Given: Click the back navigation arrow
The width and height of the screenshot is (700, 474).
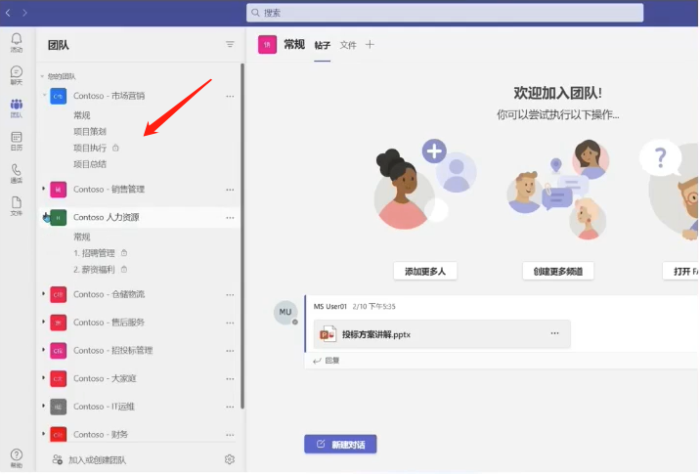Looking at the screenshot, I should pyautogui.click(x=8, y=13).
